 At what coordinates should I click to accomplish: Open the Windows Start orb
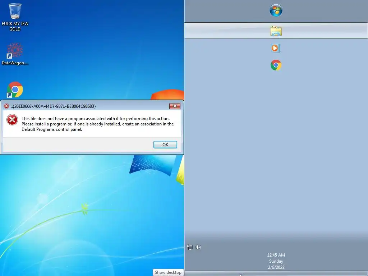coord(276,10)
